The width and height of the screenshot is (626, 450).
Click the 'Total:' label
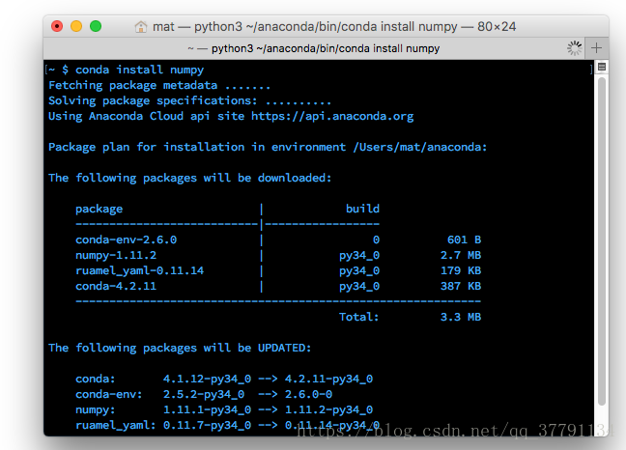(359, 317)
